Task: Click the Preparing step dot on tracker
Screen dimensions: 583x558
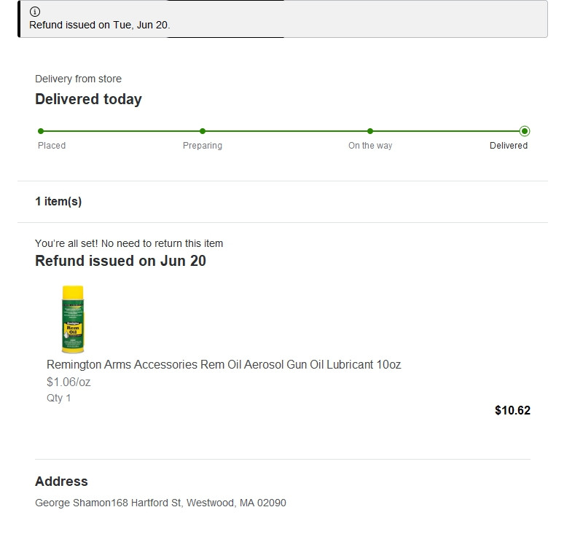Action: point(203,131)
